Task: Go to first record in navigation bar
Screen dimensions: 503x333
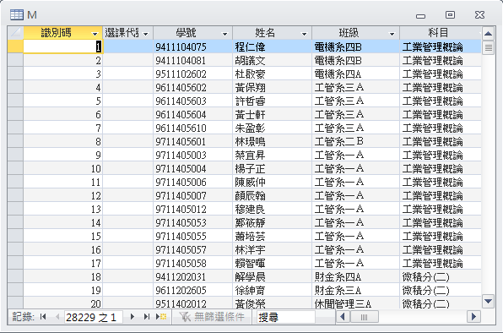Action: pyautogui.click(x=43, y=317)
